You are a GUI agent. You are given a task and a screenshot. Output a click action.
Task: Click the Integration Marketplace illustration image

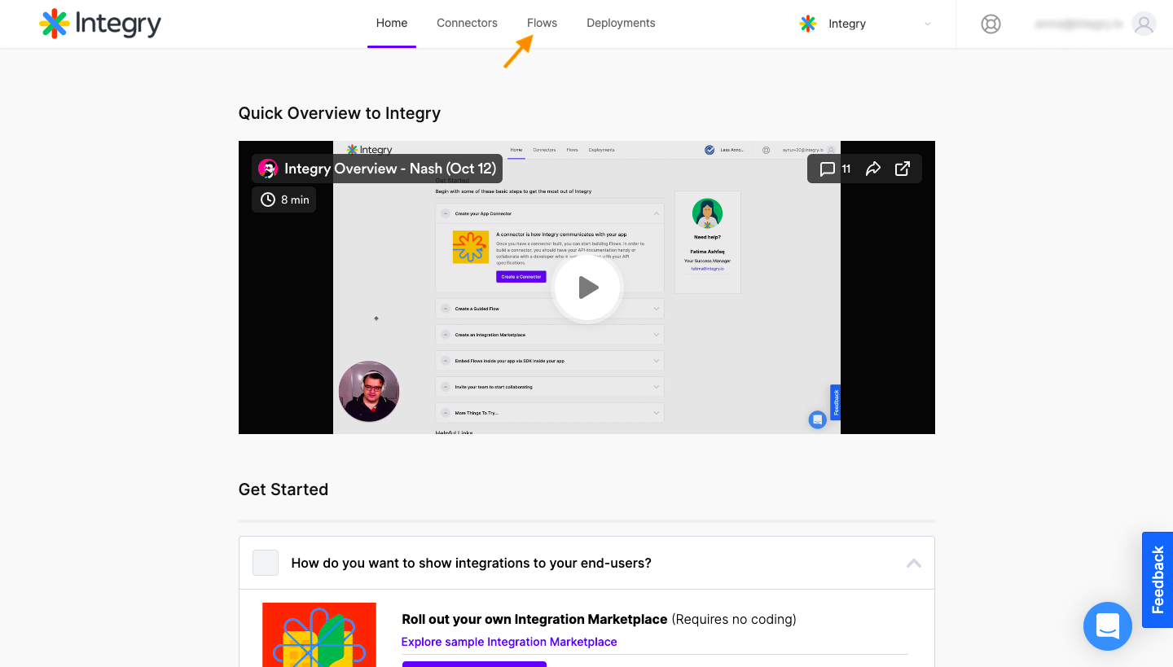click(319, 634)
